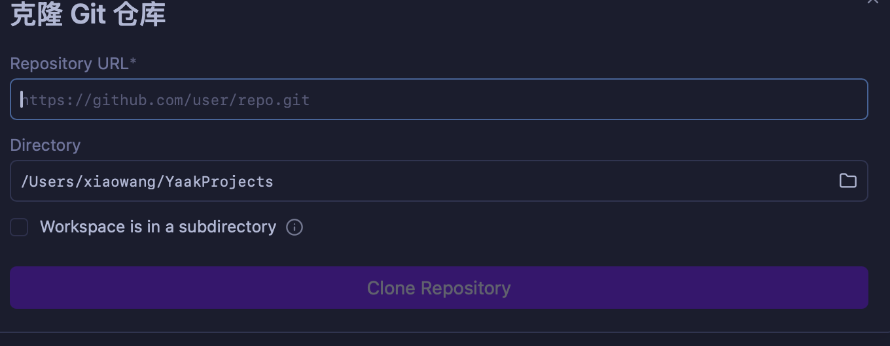Place cursor on the /Users/xiaowang/YaakProjects path text
Viewport: 890px width, 346px height.
pos(147,181)
